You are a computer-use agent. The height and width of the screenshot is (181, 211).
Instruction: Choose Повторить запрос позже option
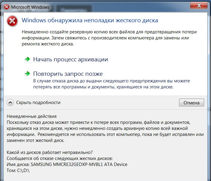point(68,74)
